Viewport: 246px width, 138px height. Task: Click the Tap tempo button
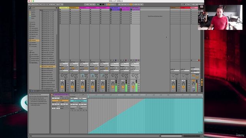(x=39, y=5)
